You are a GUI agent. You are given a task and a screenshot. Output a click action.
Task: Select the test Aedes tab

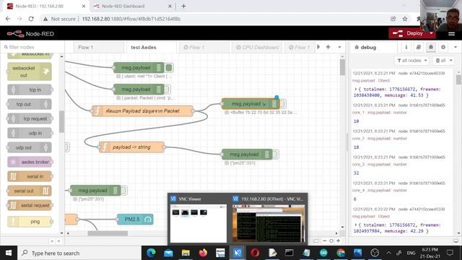[x=152, y=47]
